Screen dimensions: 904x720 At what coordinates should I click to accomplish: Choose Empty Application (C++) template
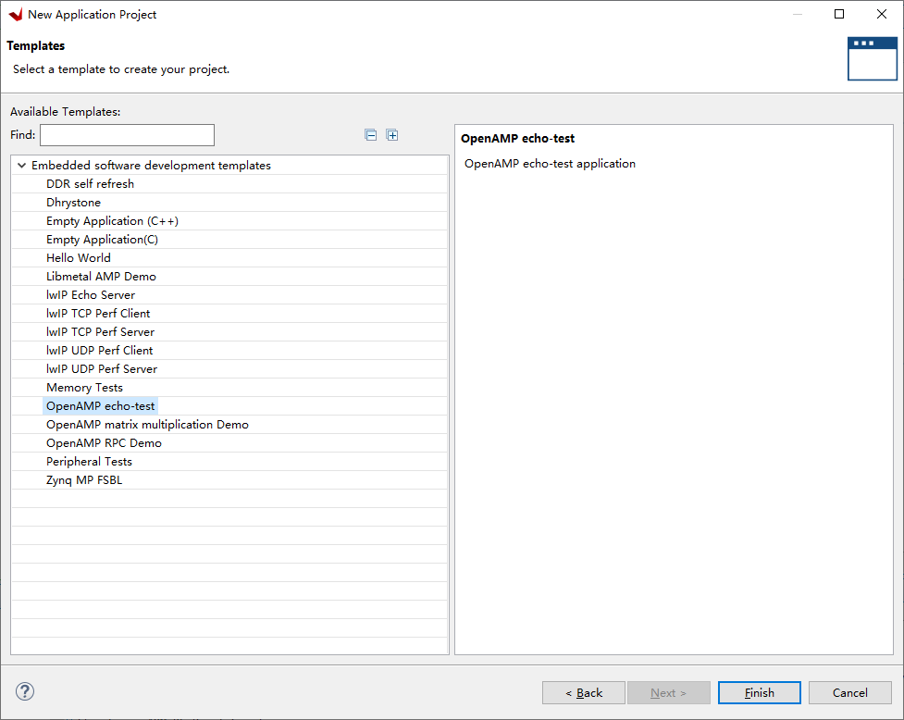[x=113, y=221]
